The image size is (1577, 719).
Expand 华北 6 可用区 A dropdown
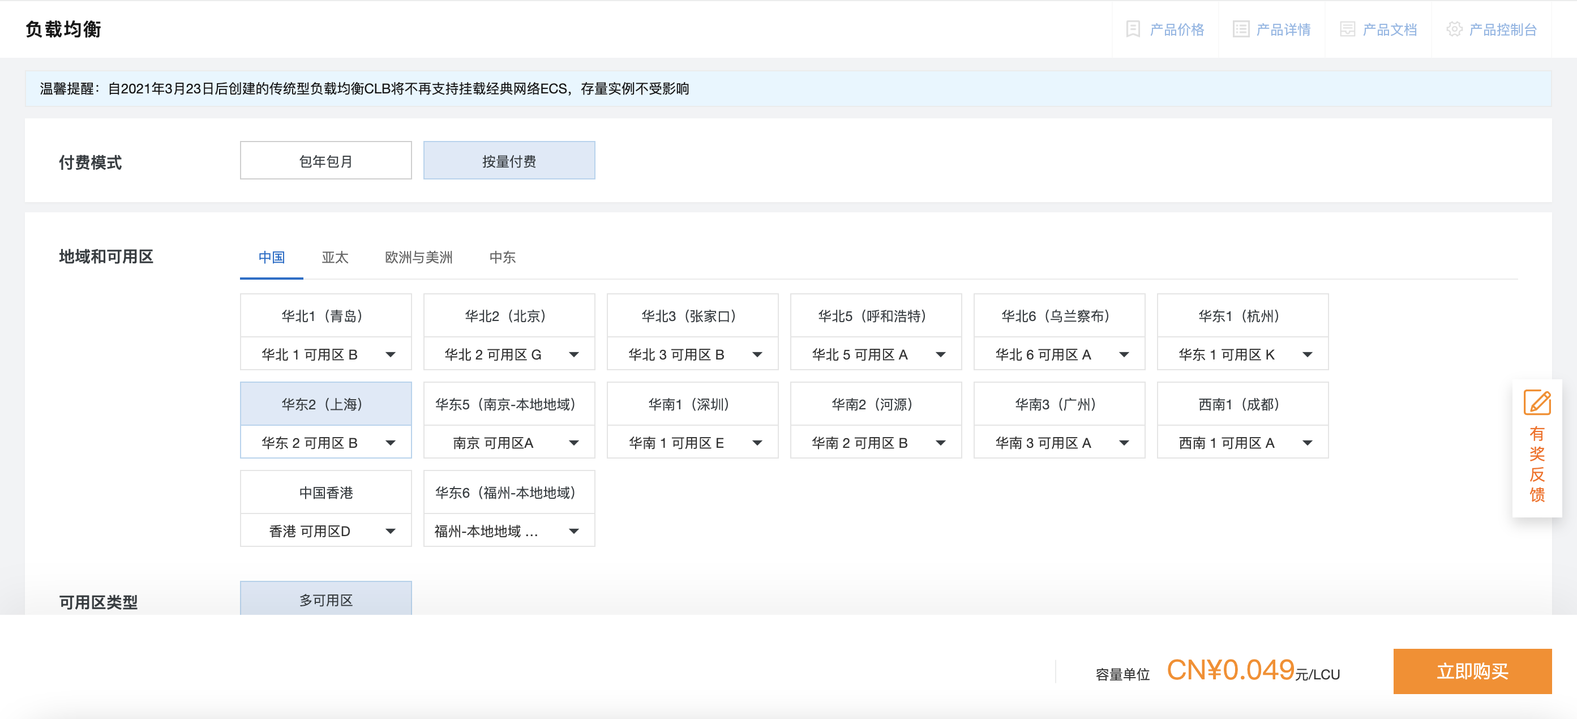click(1059, 354)
